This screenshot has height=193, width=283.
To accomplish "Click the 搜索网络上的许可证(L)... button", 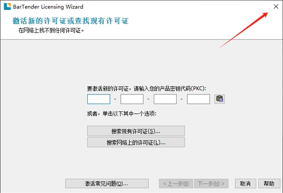I will 136,142.
